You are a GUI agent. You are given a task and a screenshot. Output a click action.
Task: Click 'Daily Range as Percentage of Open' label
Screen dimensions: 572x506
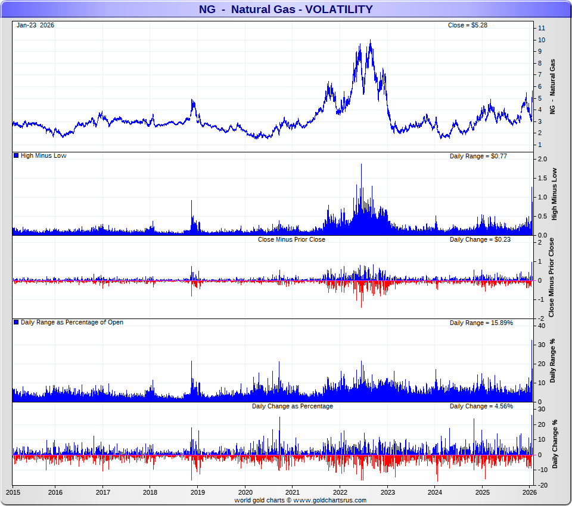[72, 322]
